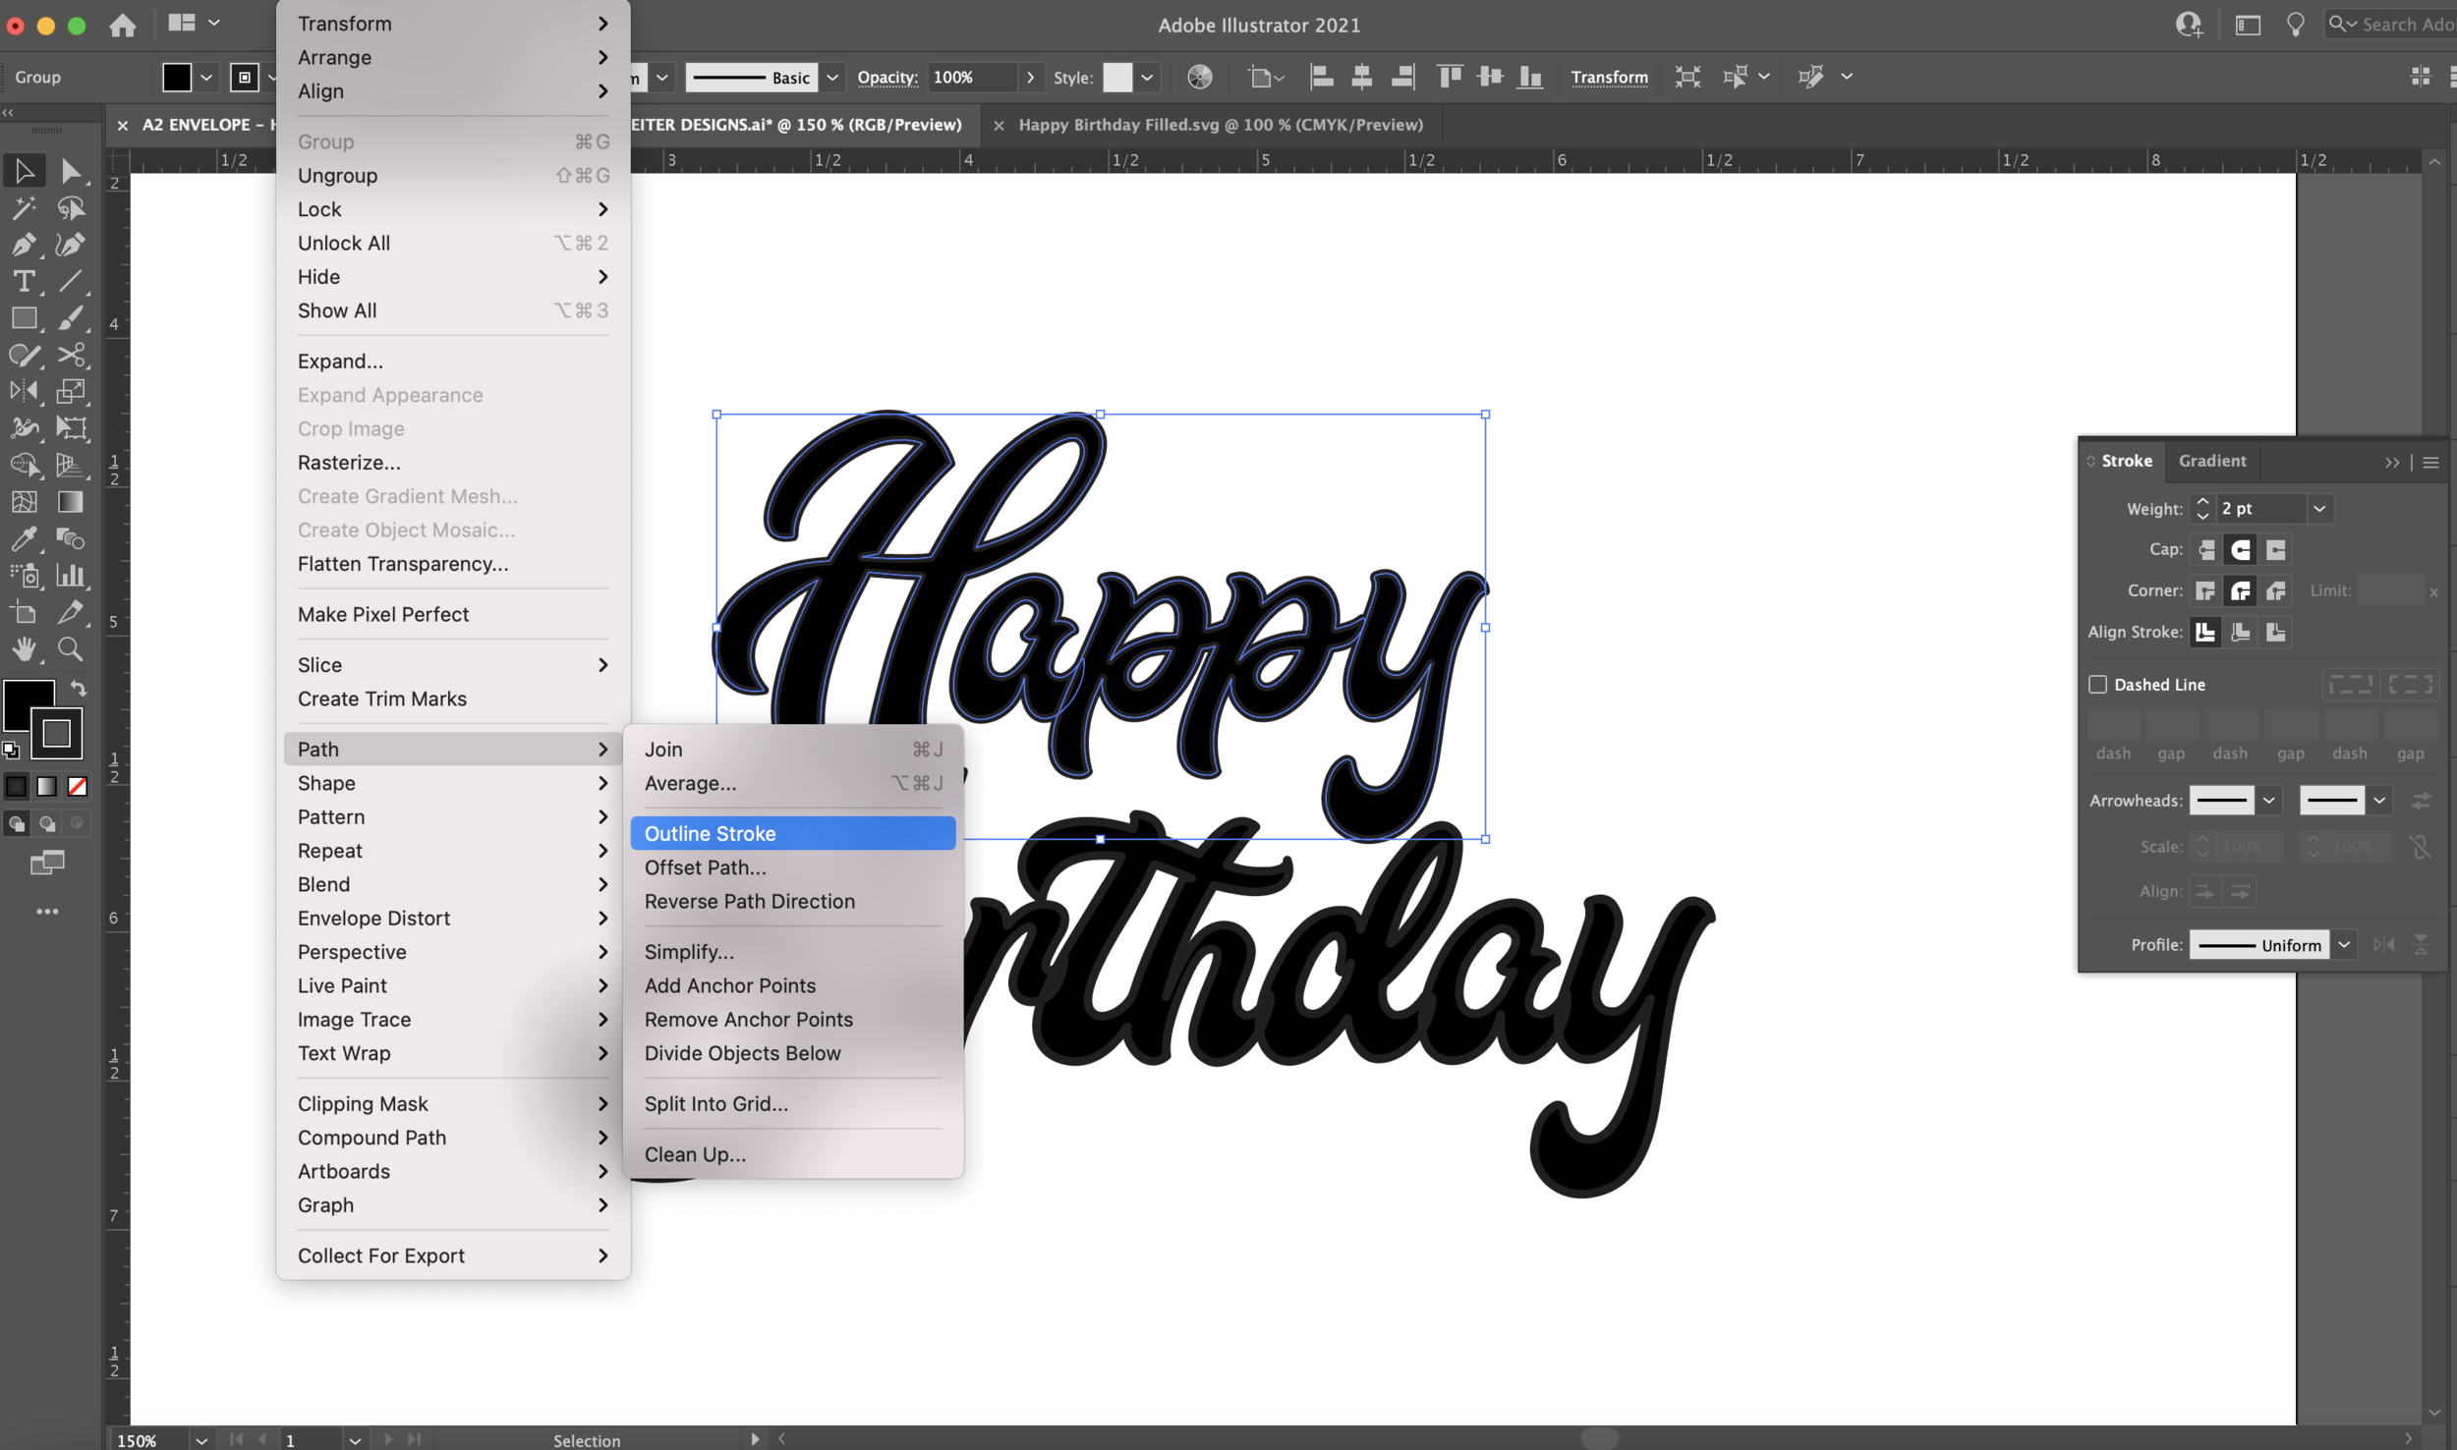Click the Transform link in control bar
The height and width of the screenshot is (1450, 2457).
pyautogui.click(x=1608, y=77)
